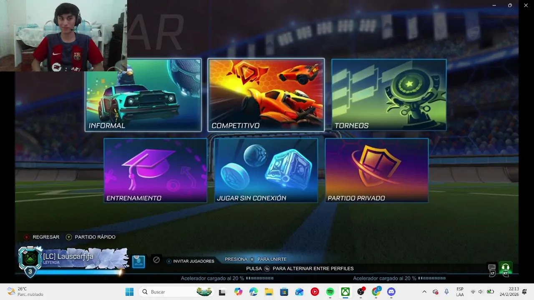Open Google Chrome from the taskbar
This screenshot has width=534, height=300.
coord(376,292)
